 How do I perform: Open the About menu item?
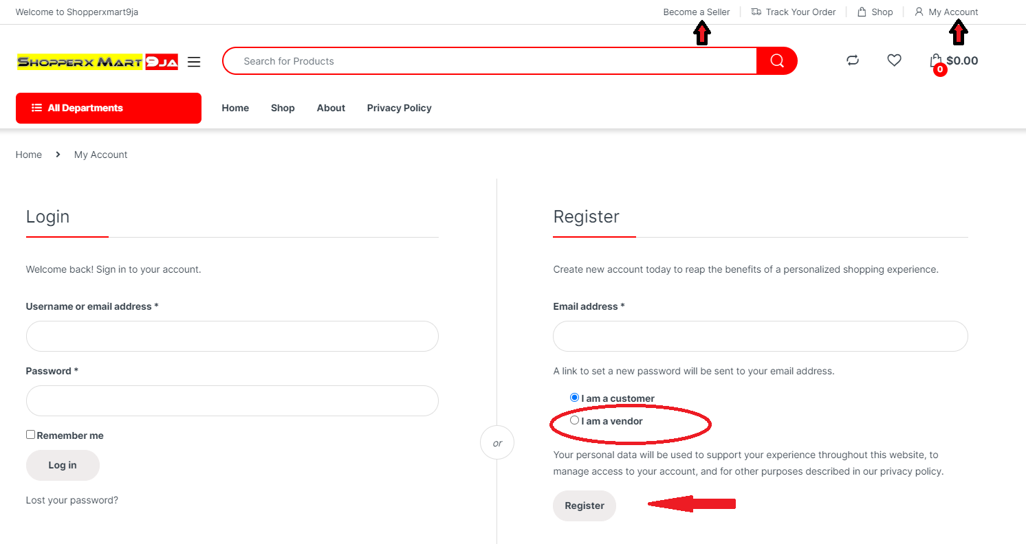331,108
